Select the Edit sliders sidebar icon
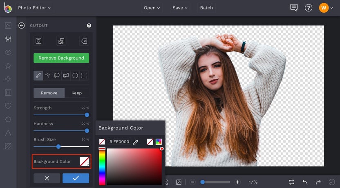 click(x=8, y=39)
